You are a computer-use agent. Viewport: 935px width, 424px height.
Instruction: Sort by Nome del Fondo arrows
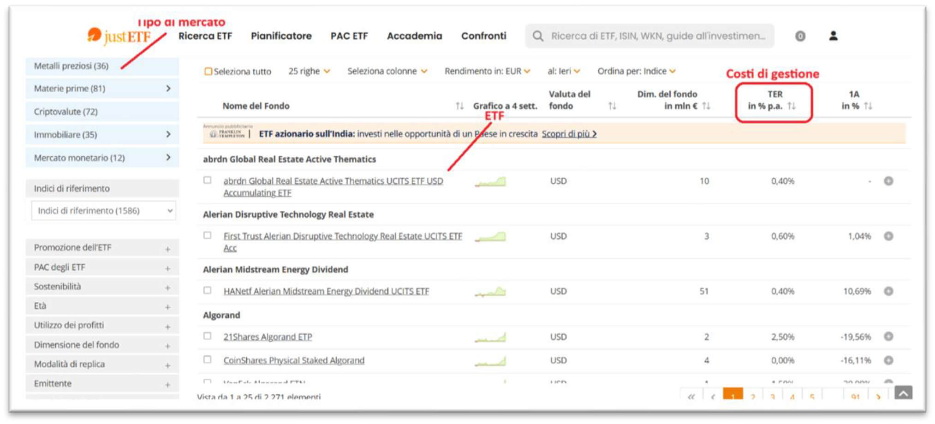(459, 106)
